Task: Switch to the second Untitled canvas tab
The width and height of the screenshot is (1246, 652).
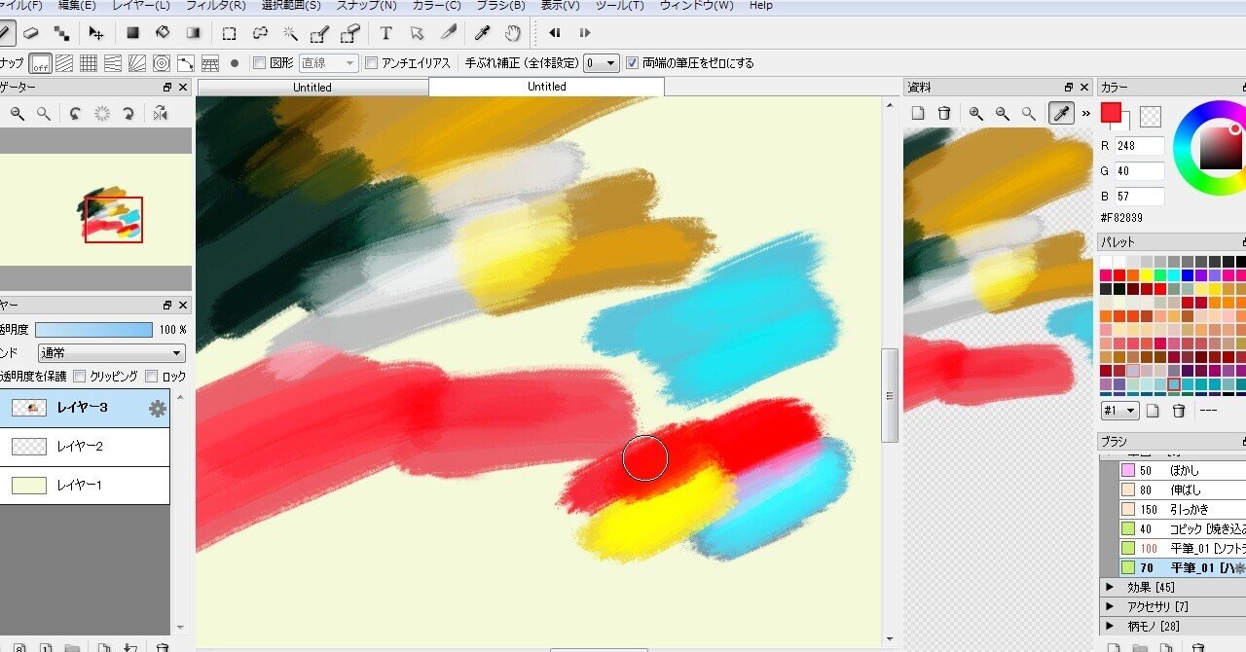Action: pos(545,86)
